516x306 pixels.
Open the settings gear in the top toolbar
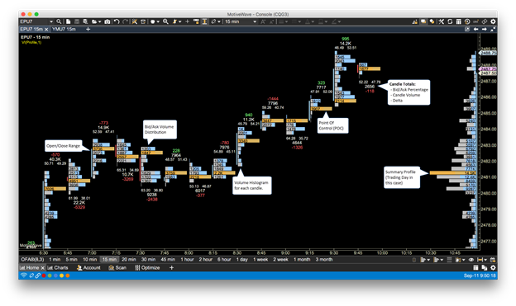click(x=493, y=21)
